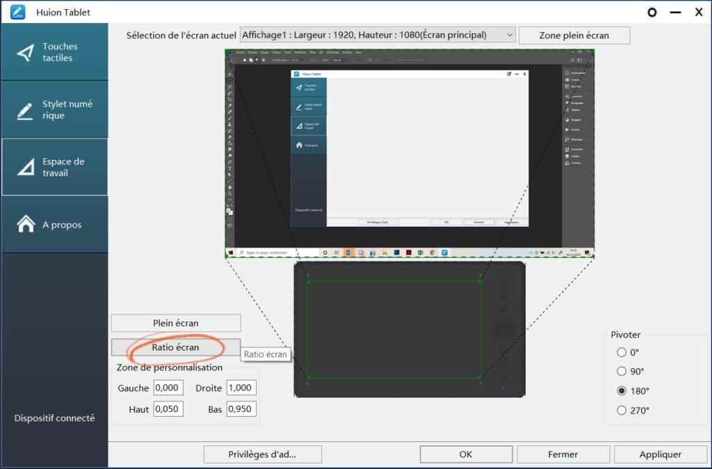The width and height of the screenshot is (712, 469).
Task: Go to the A propos tab
Action: 54,225
